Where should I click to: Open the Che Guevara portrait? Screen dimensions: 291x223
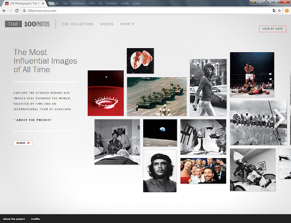[160, 171]
